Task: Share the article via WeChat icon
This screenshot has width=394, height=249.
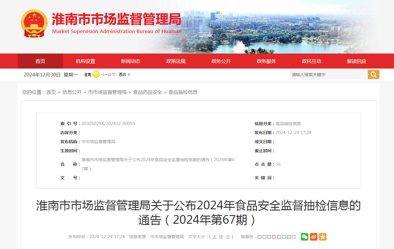Action: [x=304, y=237]
